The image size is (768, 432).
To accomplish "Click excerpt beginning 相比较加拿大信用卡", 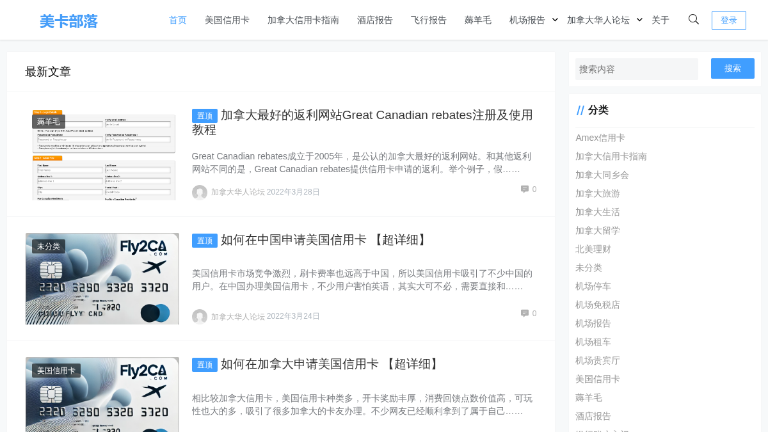I will [x=362, y=404].
